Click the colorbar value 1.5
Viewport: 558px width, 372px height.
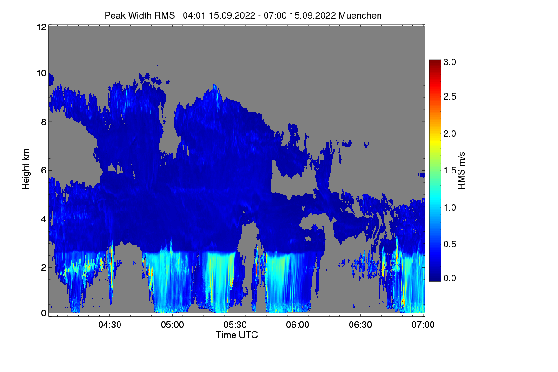click(x=450, y=170)
